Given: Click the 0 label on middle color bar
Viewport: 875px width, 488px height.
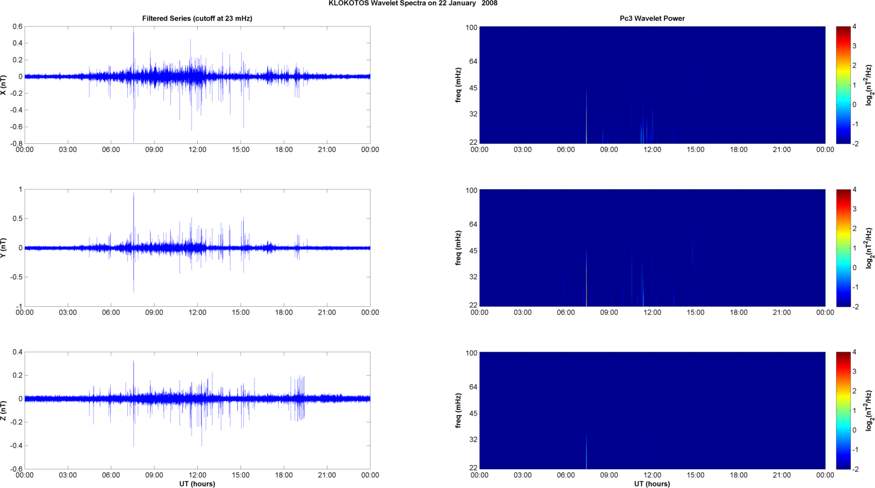Looking at the screenshot, I should (854, 268).
